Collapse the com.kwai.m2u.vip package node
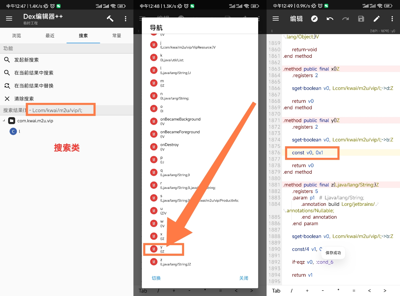Image resolution: width=400 pixels, height=296 pixels. [x=4, y=121]
